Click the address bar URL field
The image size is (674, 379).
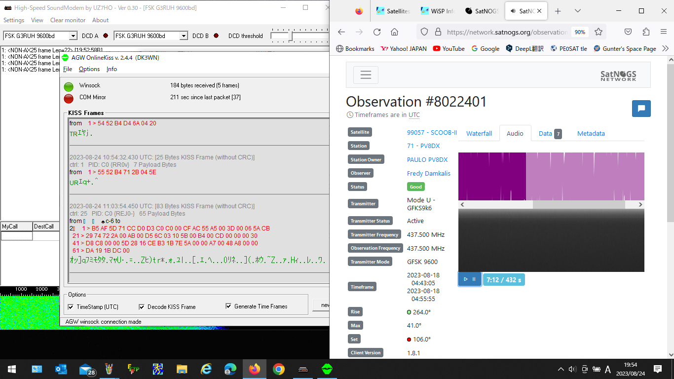507,32
